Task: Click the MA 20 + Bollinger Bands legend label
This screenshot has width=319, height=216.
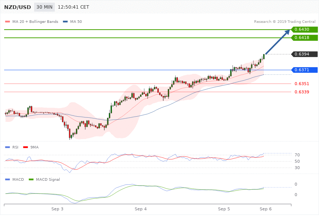Action: (x=35, y=21)
